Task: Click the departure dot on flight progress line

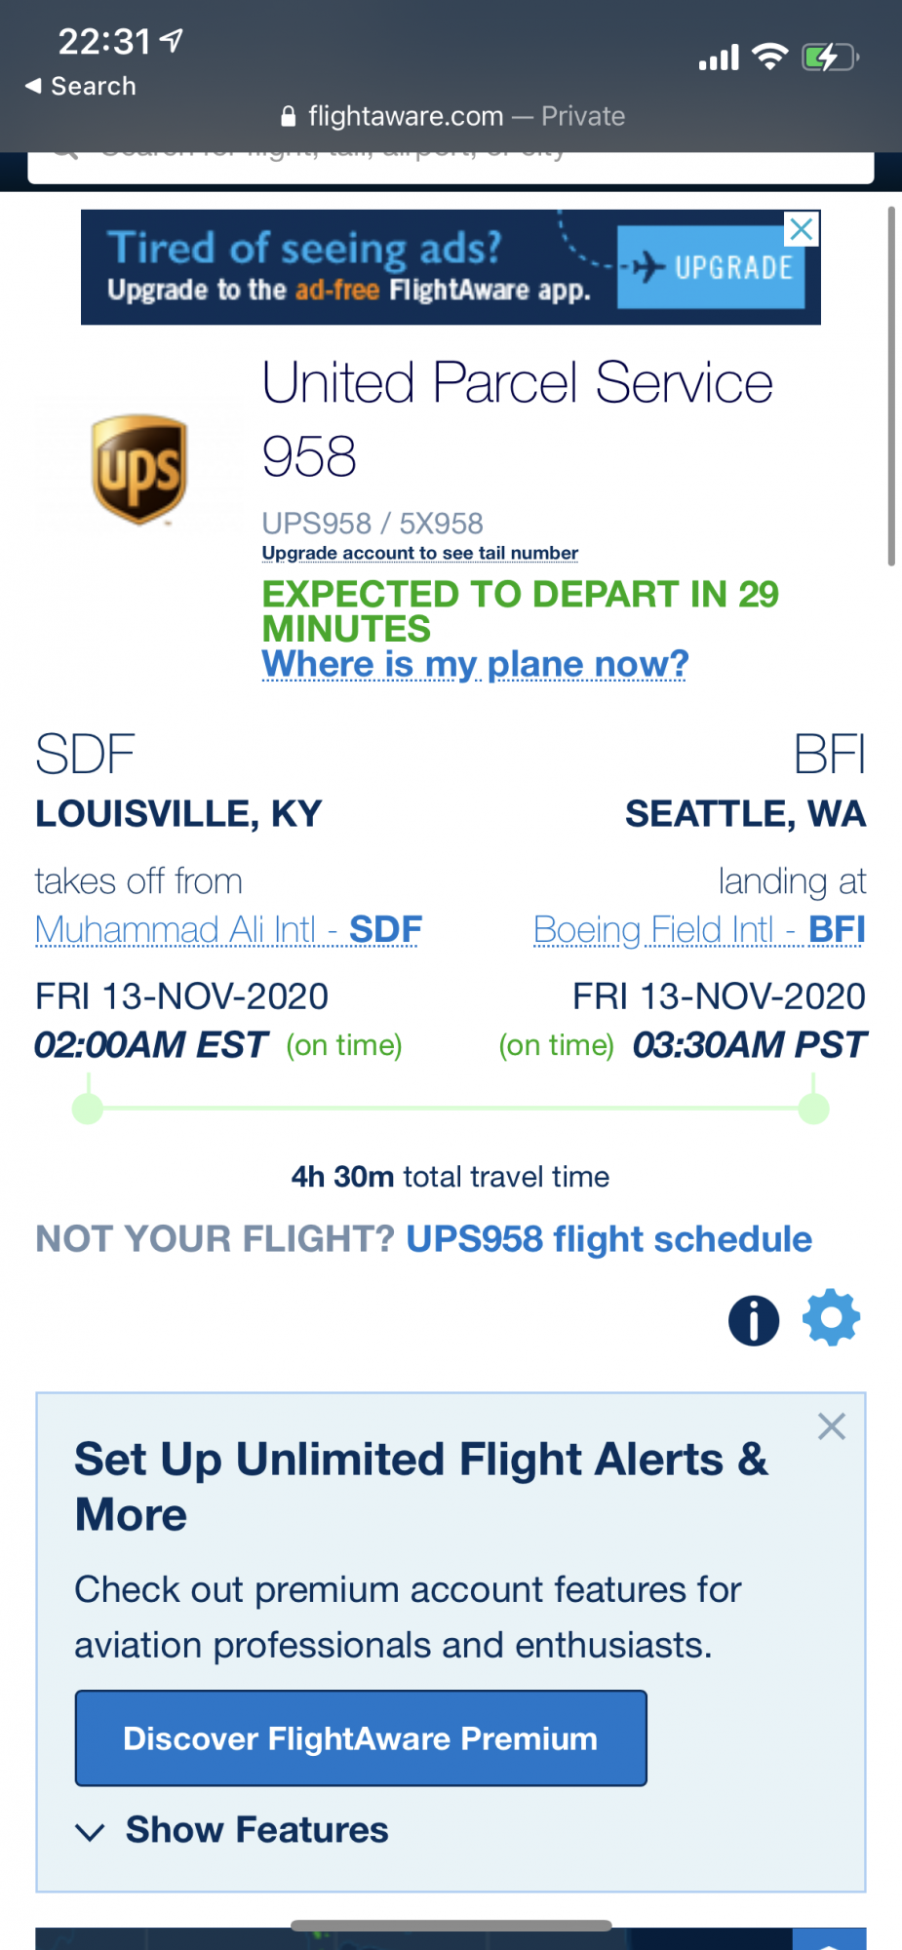Action: point(88,1109)
